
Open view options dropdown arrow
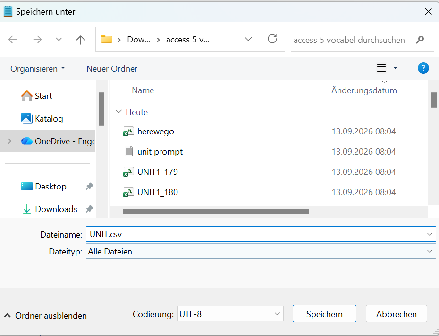pos(395,68)
